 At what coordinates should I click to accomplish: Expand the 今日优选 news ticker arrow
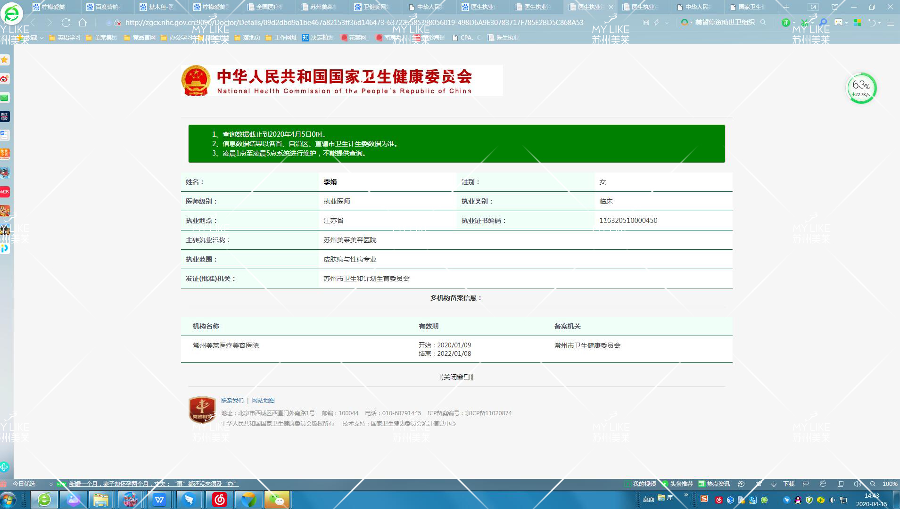coord(51,484)
